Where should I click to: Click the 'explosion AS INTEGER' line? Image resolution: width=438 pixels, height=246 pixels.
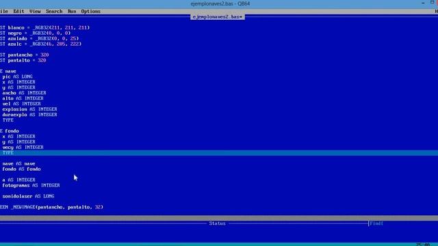29,109
